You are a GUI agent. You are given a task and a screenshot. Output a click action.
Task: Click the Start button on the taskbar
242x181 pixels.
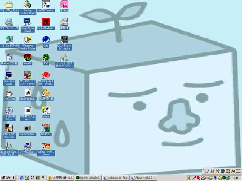(x=8, y=178)
